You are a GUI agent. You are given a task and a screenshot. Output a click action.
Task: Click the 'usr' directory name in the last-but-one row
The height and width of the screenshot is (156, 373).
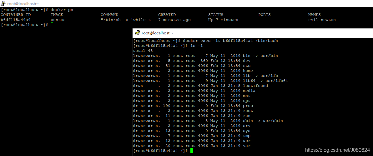pos(246,141)
